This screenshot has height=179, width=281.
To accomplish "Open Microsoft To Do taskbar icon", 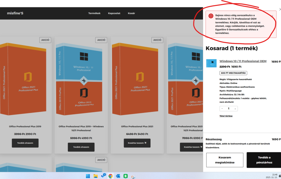I will 103,176.
